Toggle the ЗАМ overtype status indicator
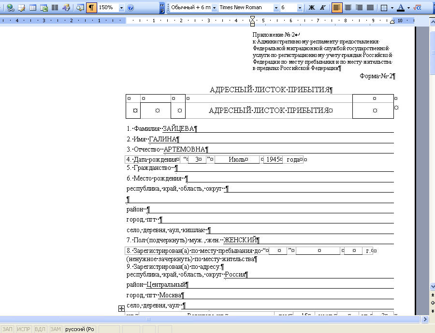This screenshot has width=435, height=333. [x=55, y=329]
